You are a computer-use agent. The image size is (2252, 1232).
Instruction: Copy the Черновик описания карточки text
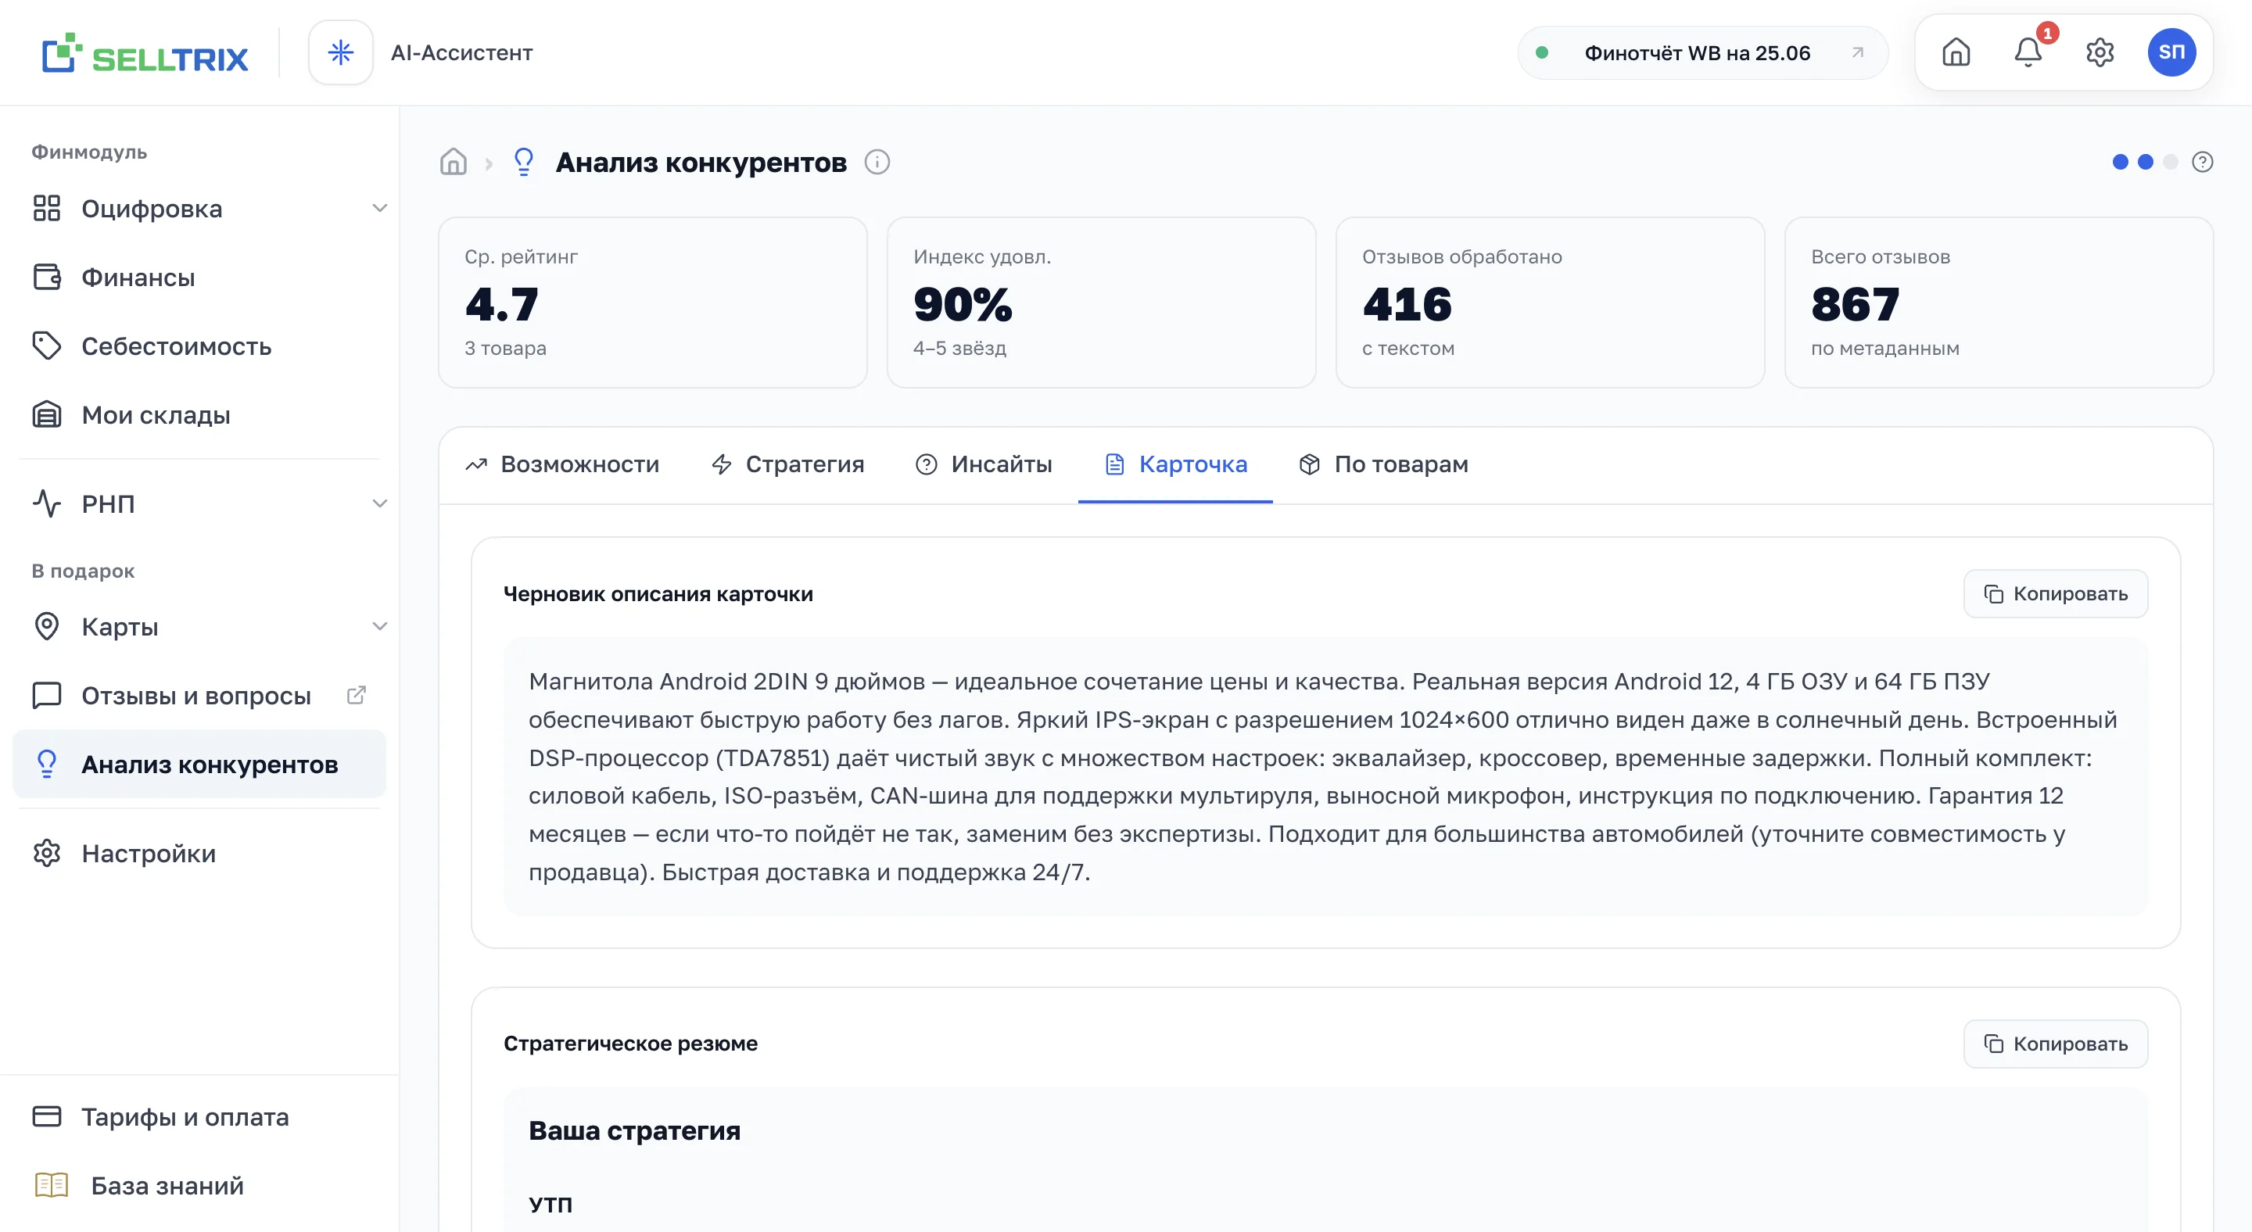2055,593
